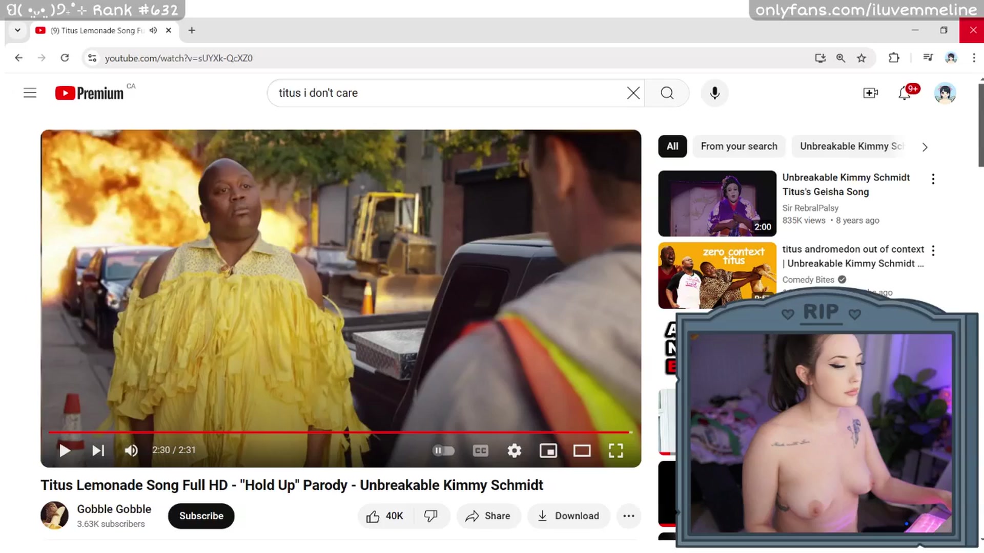Visit the Sir RebralPalsy channel
The height and width of the screenshot is (553, 984).
tap(810, 208)
